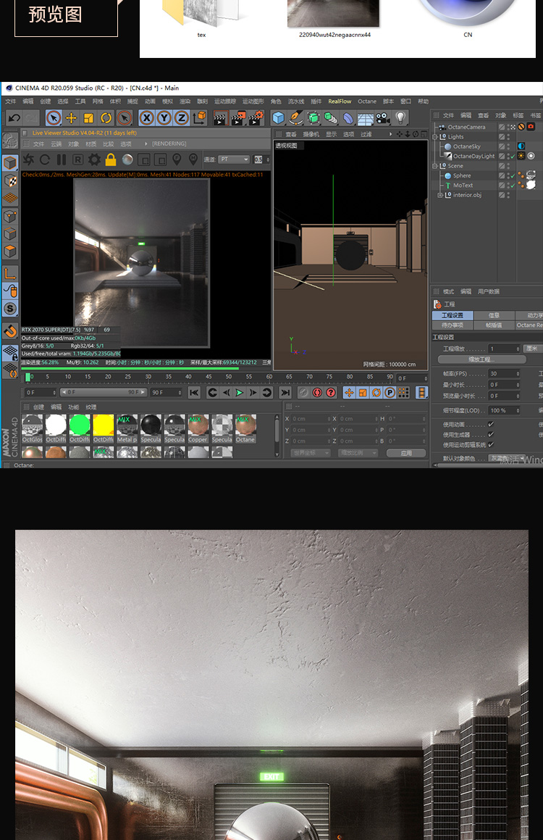Open the PT channel dropdown
Viewport: 543px width, 840px height.
pos(234,159)
